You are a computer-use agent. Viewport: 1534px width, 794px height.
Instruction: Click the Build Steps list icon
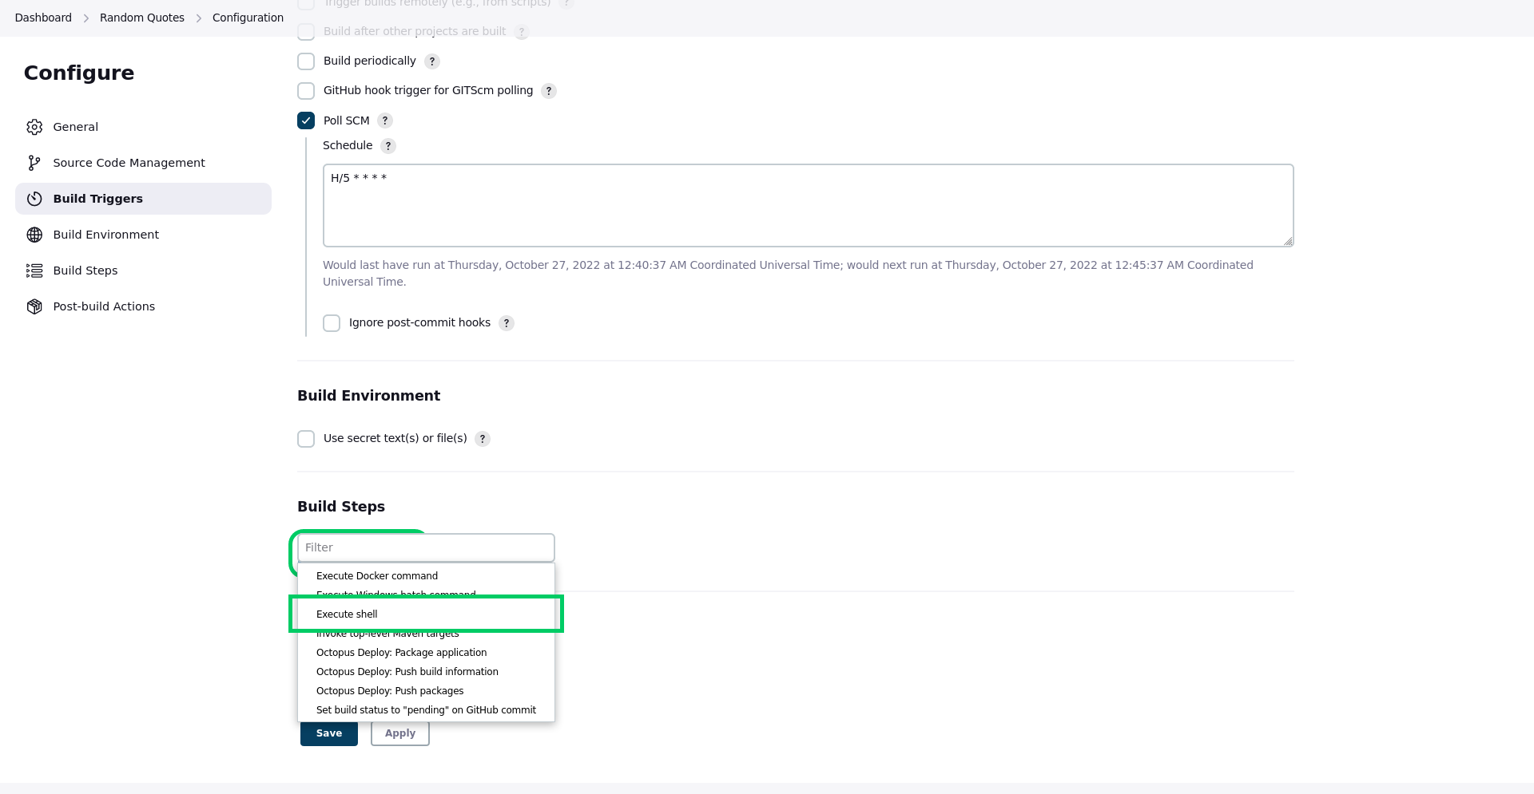(x=34, y=271)
